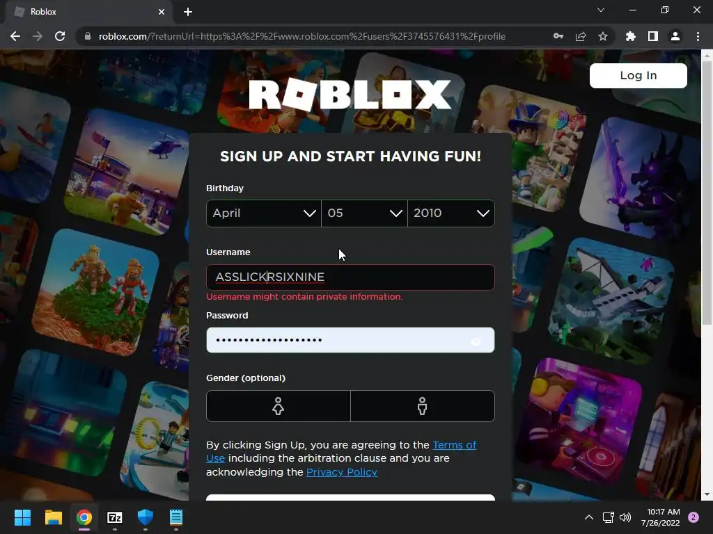
Task: Click the Gender (optional) label
Action: pyautogui.click(x=246, y=378)
